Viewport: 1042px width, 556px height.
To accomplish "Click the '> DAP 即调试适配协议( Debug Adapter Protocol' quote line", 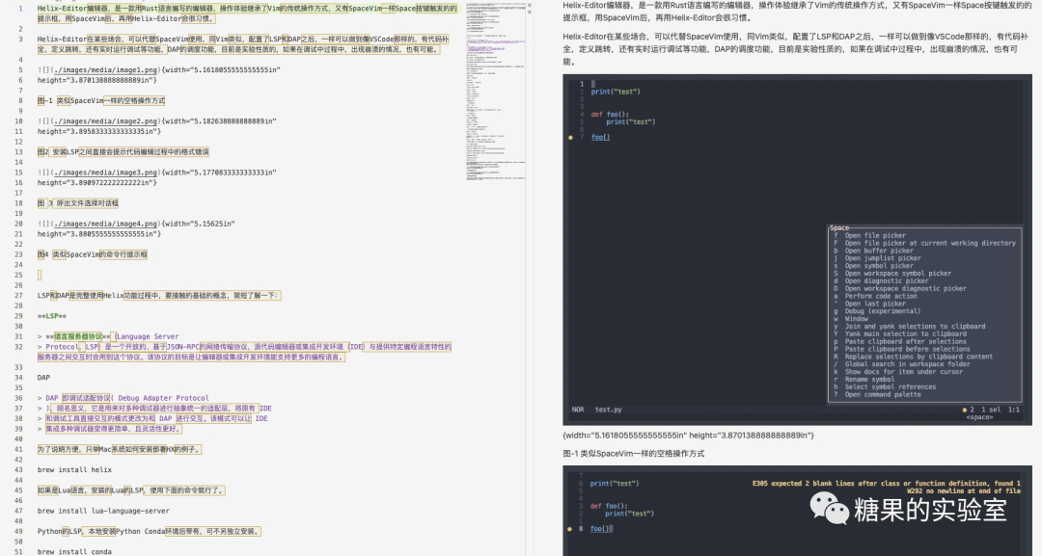I will (x=123, y=398).
